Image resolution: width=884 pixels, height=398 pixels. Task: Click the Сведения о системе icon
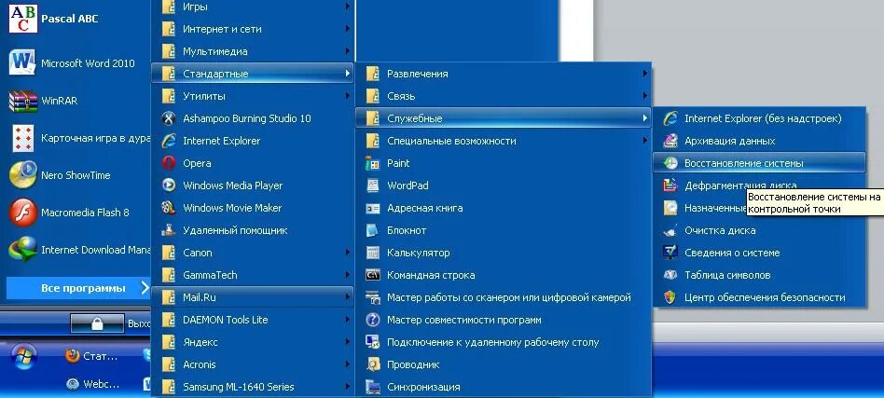pos(670,253)
